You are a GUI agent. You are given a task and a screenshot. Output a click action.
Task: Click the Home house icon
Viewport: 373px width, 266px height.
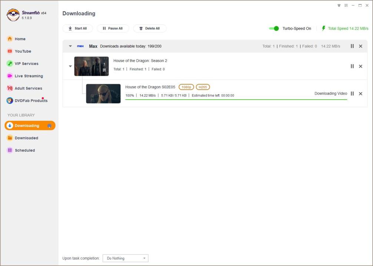(x=10, y=39)
